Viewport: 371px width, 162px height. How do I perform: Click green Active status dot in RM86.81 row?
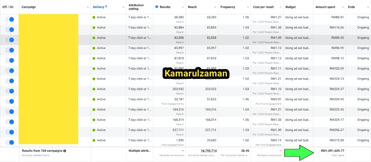tap(94, 17)
